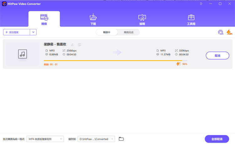Open the hamburger menu in title bar

pyautogui.click(x=201, y=4)
